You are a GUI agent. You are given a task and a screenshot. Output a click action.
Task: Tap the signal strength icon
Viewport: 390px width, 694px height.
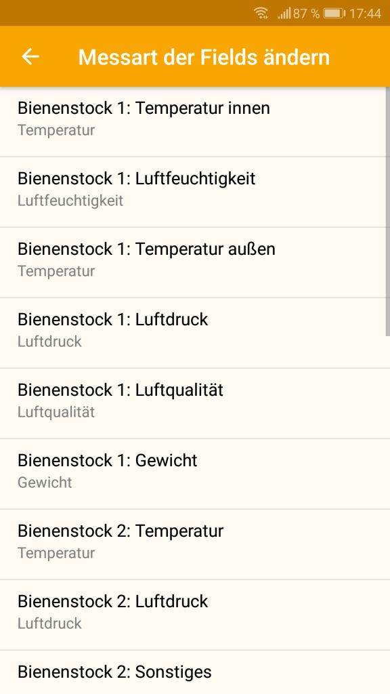(284, 14)
